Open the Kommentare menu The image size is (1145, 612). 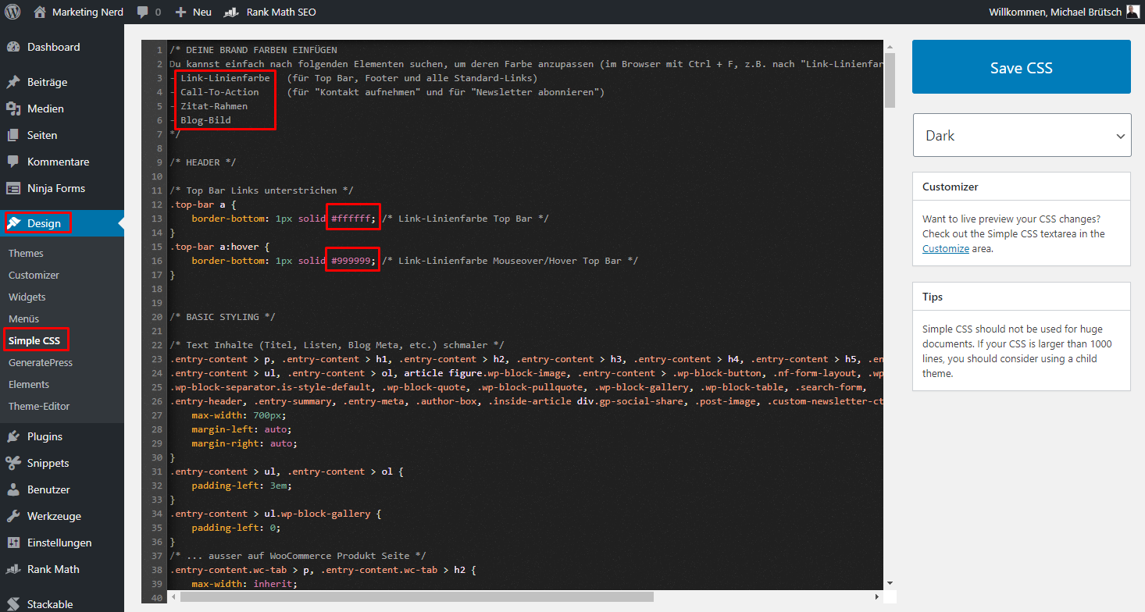coord(62,162)
